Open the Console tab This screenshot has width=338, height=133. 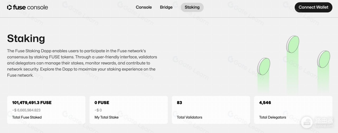[x=144, y=7]
